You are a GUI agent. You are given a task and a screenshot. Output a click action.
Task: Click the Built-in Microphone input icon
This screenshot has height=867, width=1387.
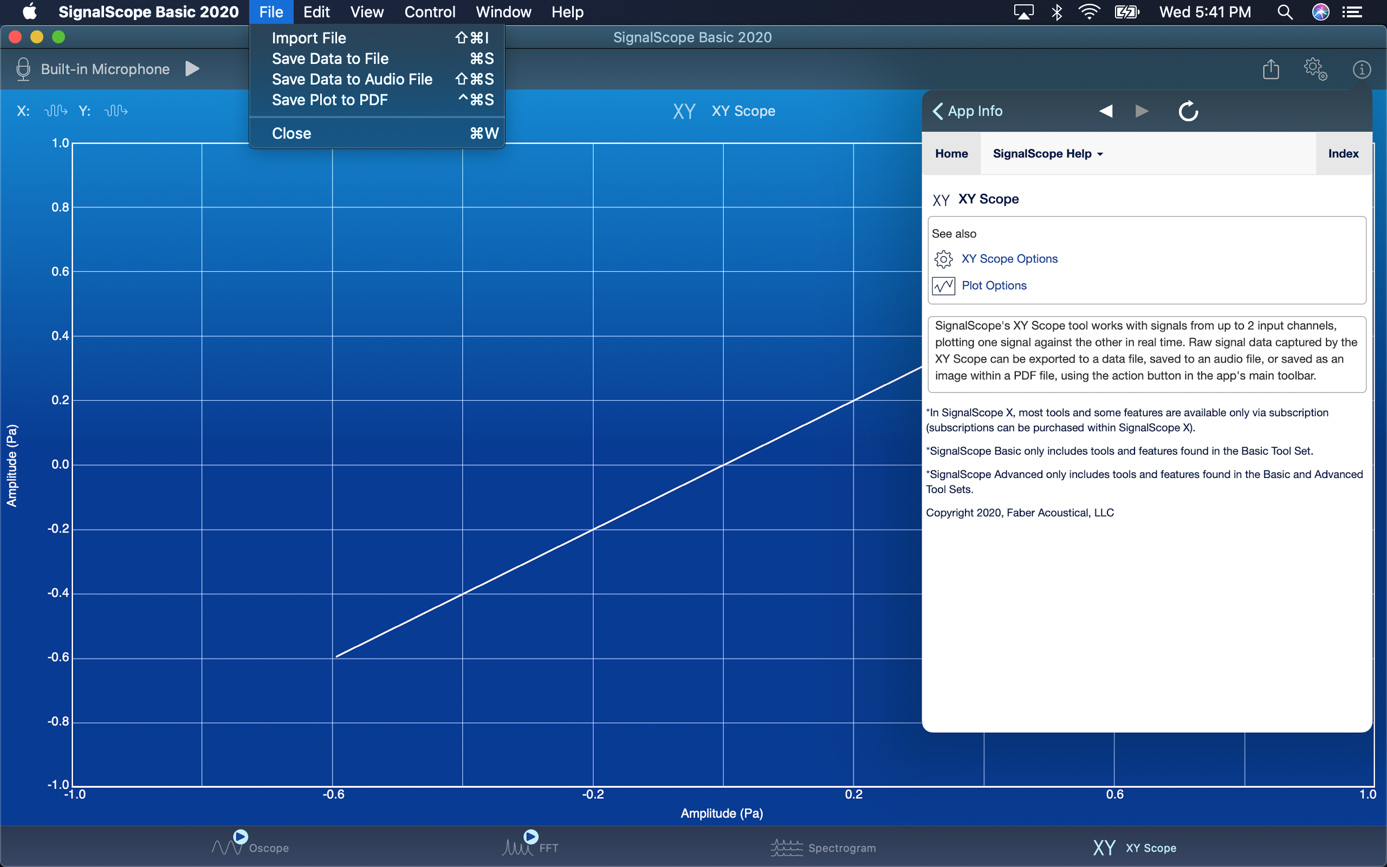click(x=23, y=69)
